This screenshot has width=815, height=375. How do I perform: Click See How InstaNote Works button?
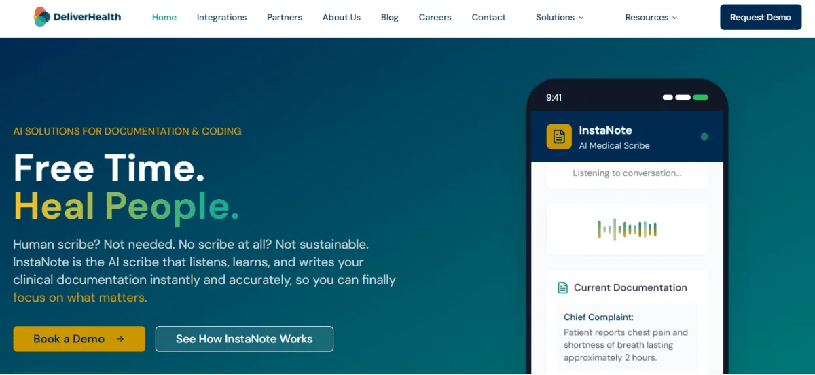[x=244, y=339]
